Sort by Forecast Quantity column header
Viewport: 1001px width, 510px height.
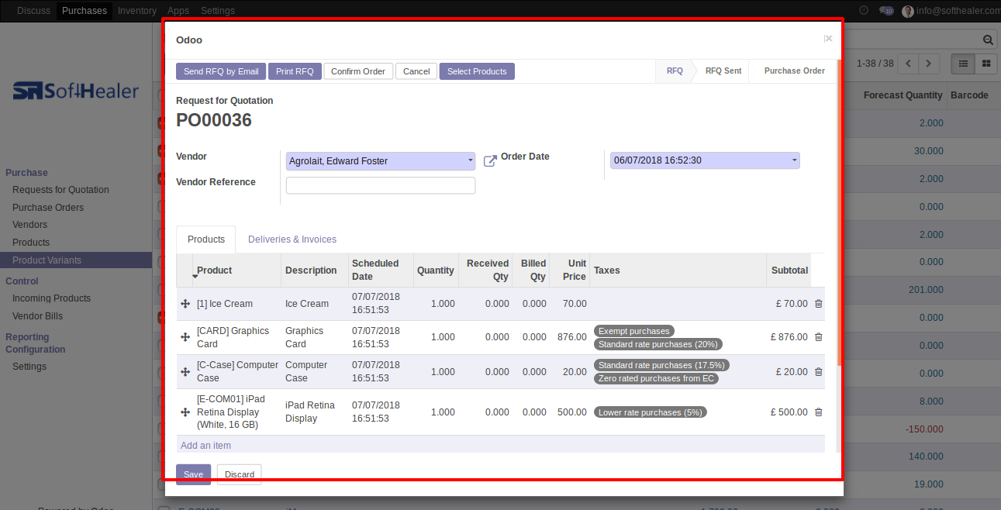903,95
